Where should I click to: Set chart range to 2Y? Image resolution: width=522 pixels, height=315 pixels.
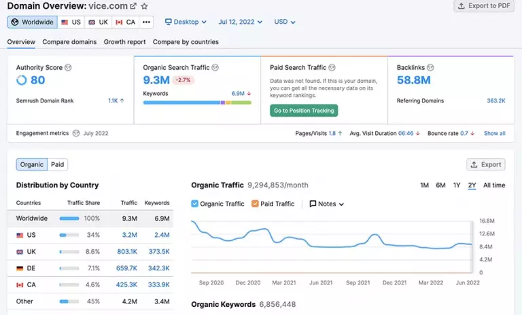[x=472, y=185]
